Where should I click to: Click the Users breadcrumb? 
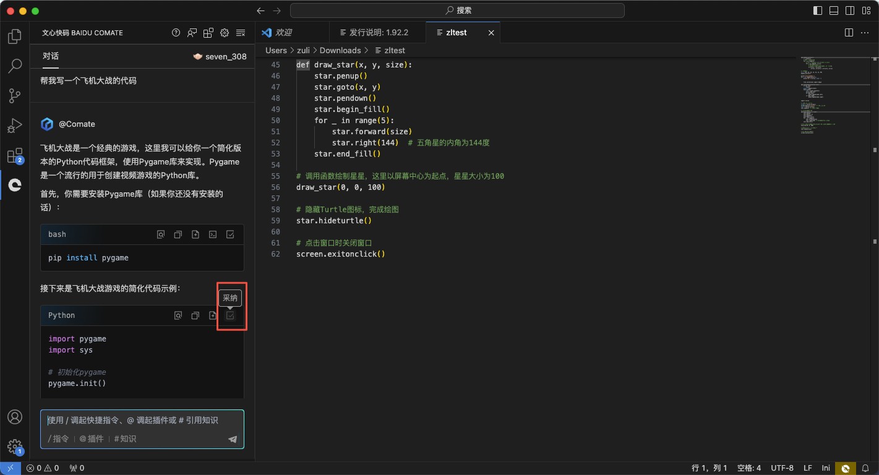(x=276, y=50)
